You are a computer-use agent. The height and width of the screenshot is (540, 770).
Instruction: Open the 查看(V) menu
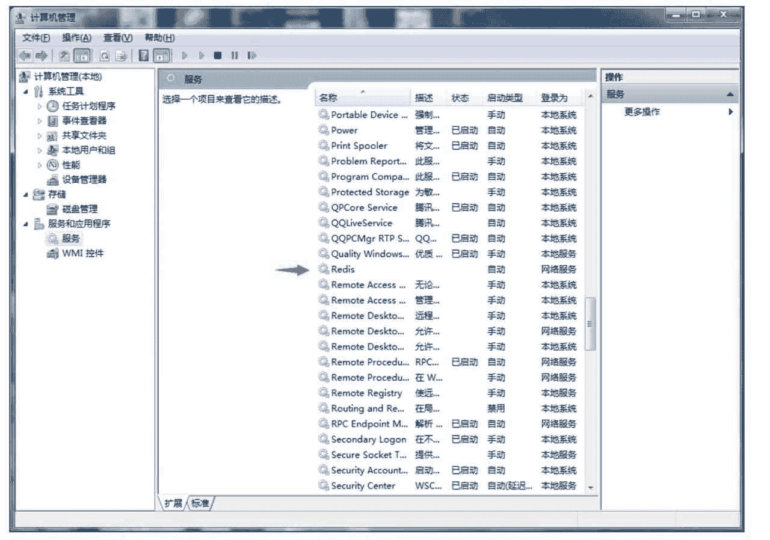[117, 38]
